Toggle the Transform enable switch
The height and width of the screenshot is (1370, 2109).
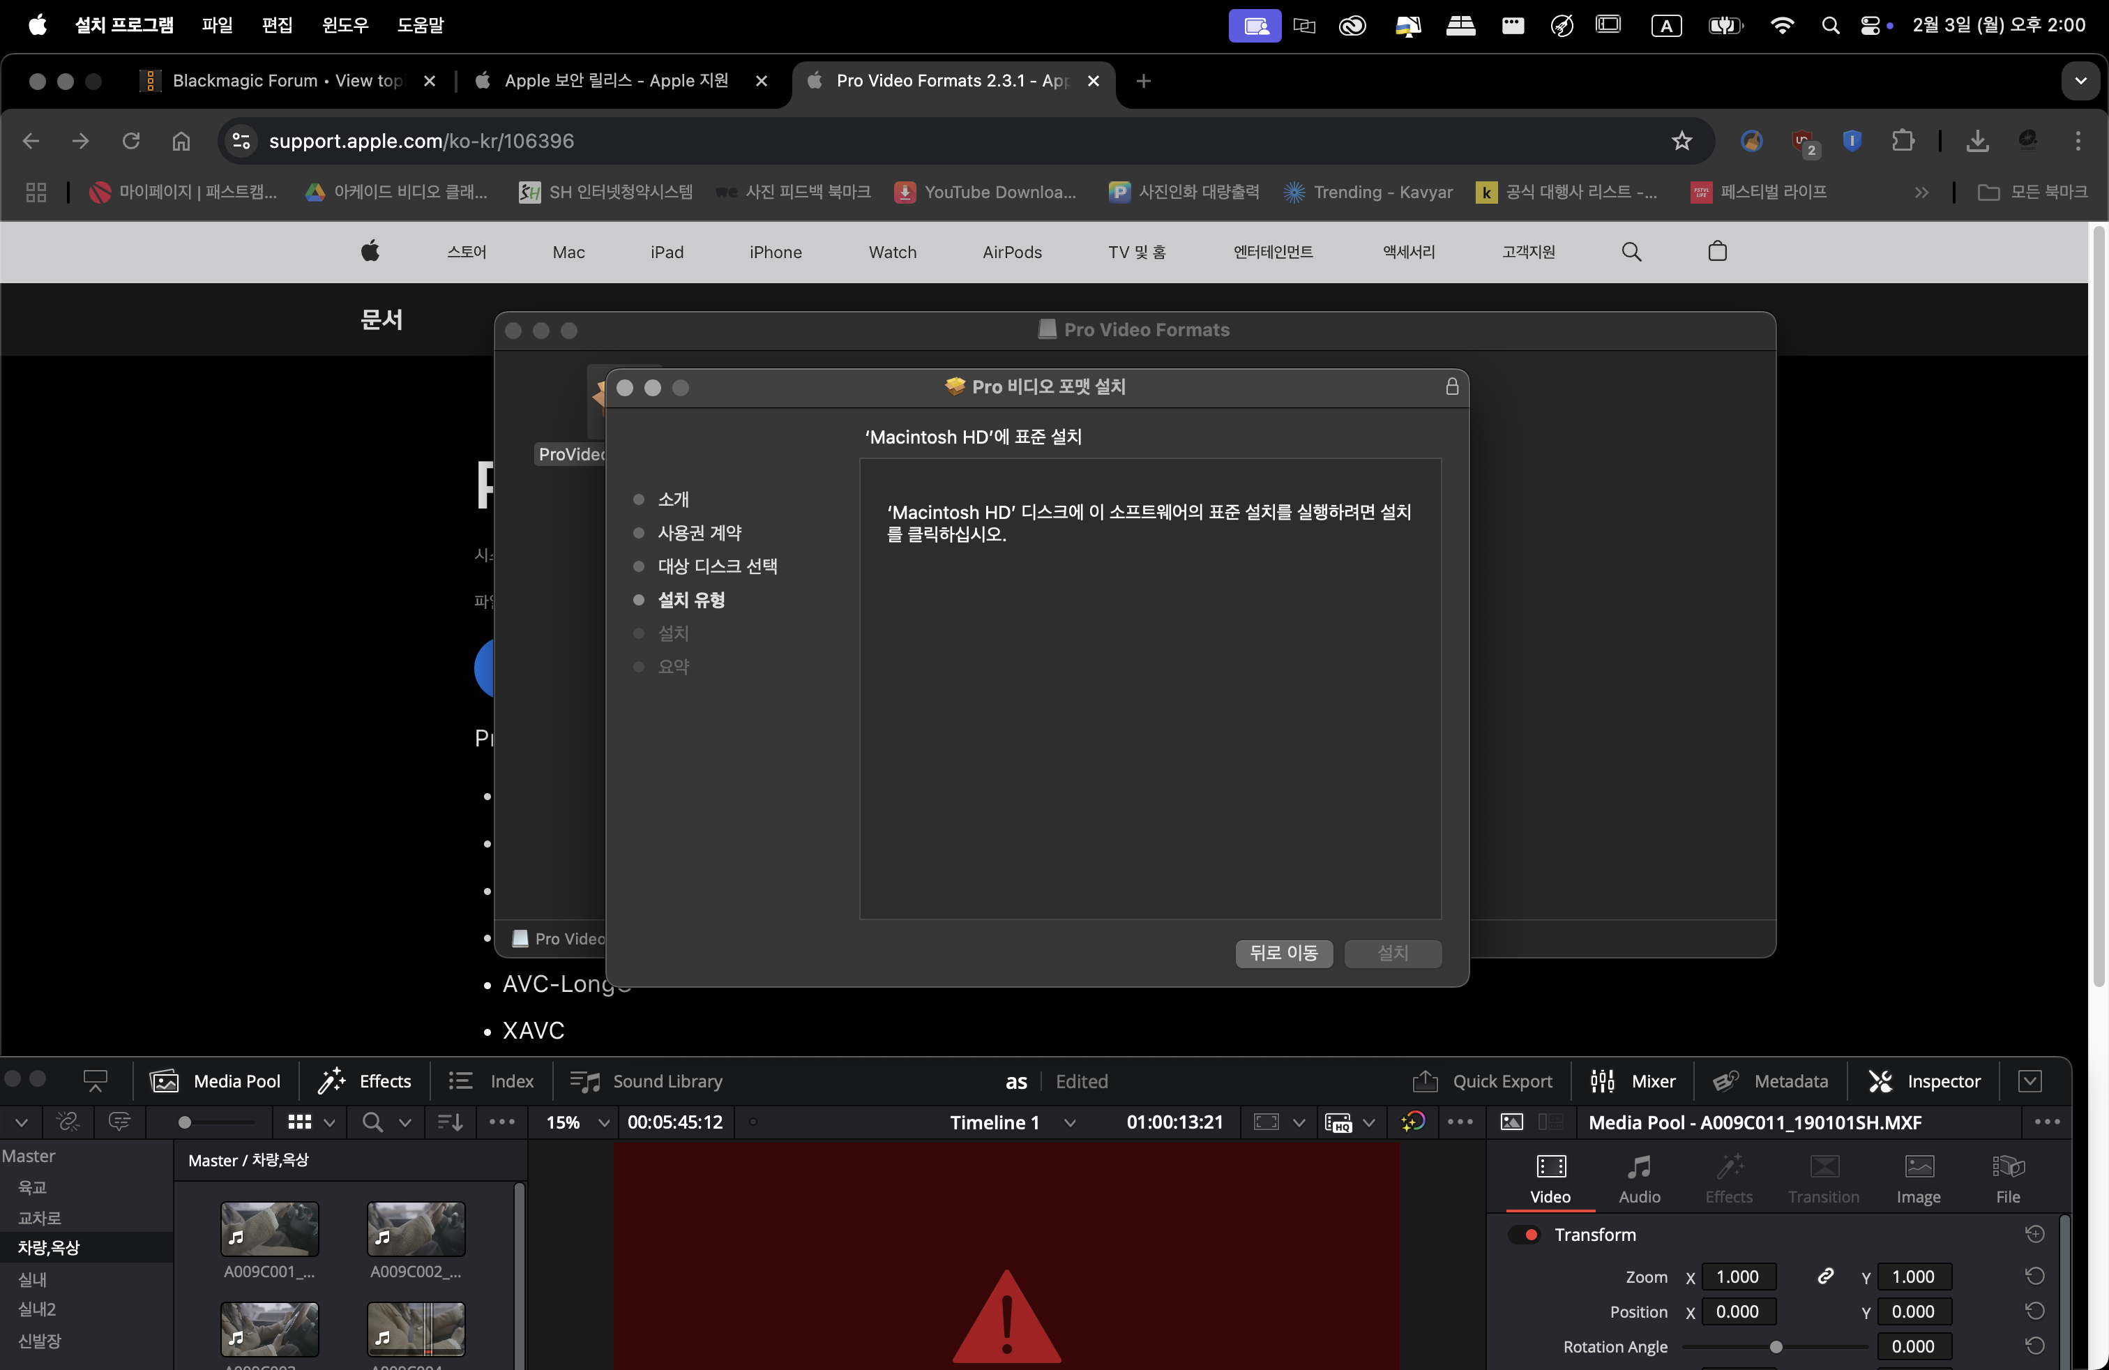coord(1524,1235)
